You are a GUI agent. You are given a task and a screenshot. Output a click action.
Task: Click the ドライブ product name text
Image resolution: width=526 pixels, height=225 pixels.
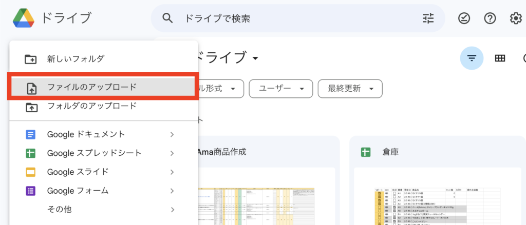click(x=66, y=18)
